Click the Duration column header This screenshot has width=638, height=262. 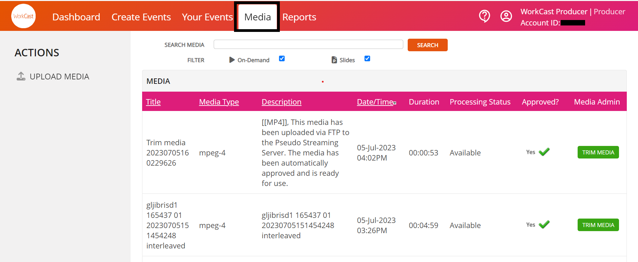pyautogui.click(x=424, y=102)
